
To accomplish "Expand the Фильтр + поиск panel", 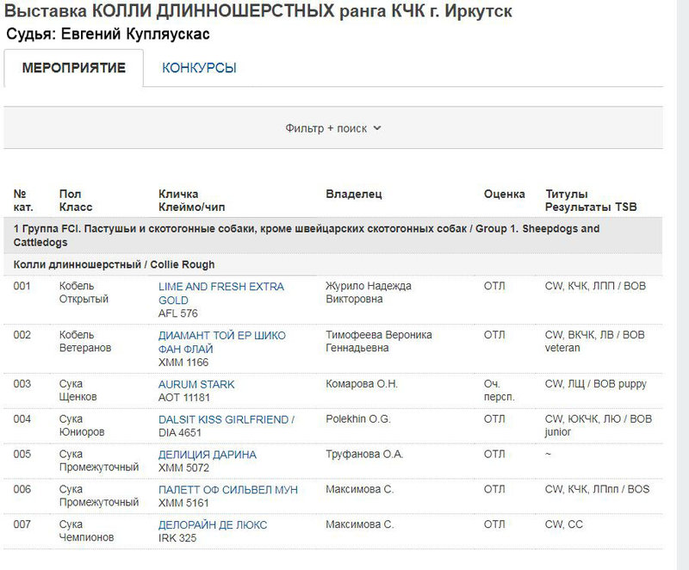I will [333, 128].
